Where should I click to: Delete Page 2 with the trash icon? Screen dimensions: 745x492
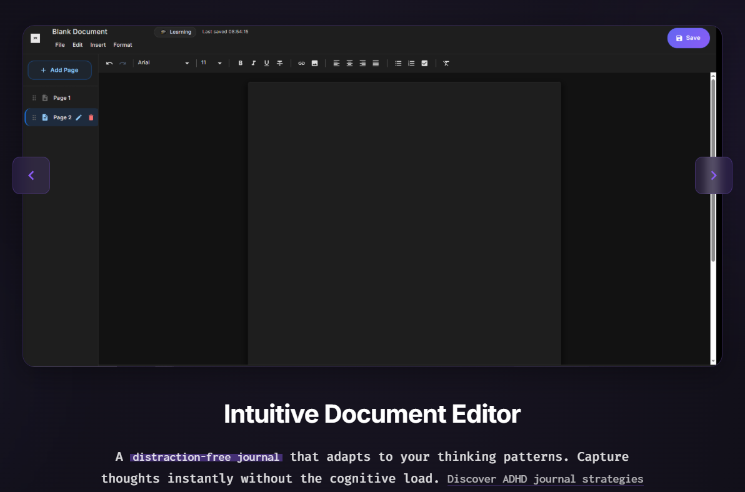pyautogui.click(x=91, y=117)
